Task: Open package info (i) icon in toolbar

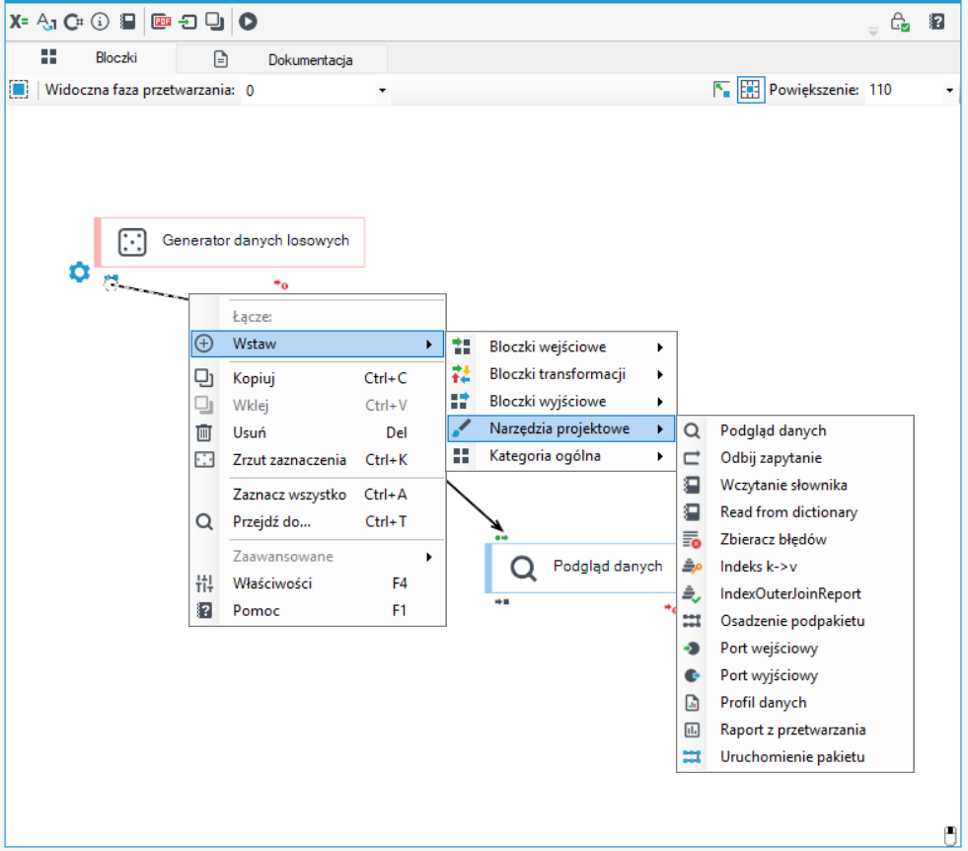Action: [100, 22]
